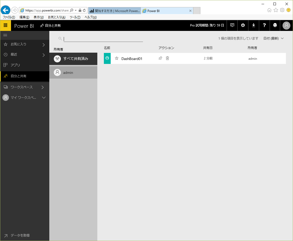Click the address bar lock icon
The height and width of the screenshot is (241, 293).
point(80,10)
